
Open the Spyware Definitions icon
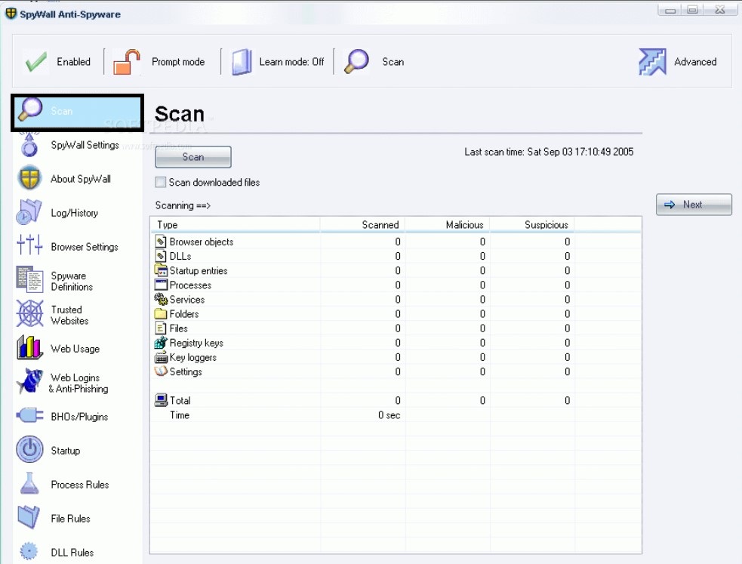click(29, 279)
